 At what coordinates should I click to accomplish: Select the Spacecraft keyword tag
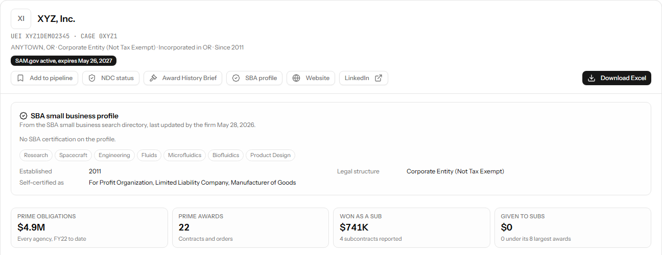tap(73, 155)
